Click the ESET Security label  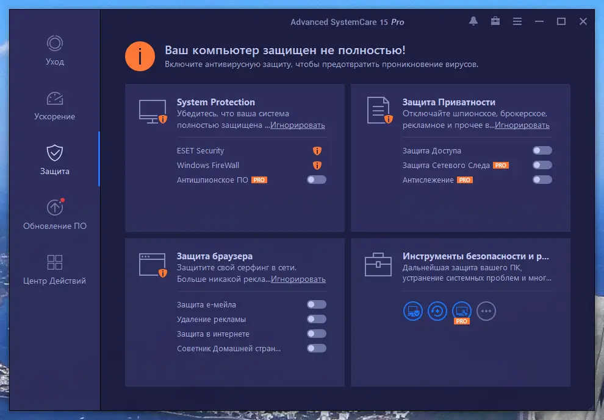click(200, 150)
